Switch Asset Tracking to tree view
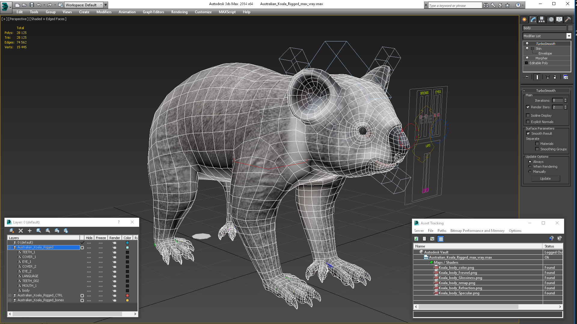577x324 pixels. (x=432, y=239)
